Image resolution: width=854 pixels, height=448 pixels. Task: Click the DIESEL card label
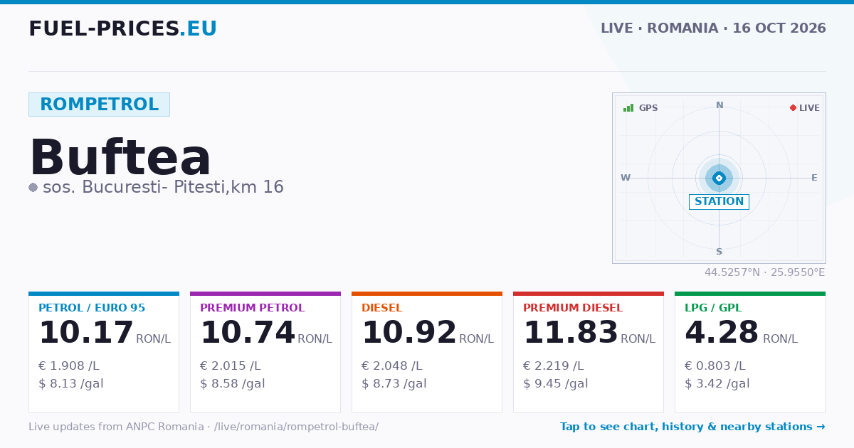point(381,308)
